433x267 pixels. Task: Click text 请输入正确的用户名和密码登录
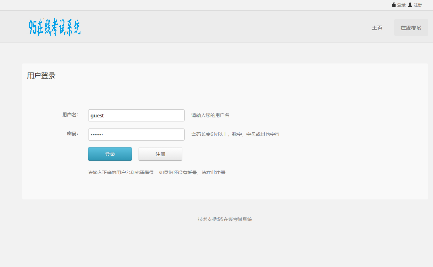click(x=121, y=173)
